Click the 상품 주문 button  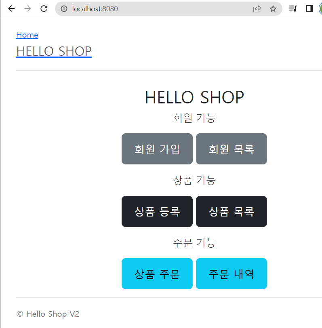coord(157,274)
